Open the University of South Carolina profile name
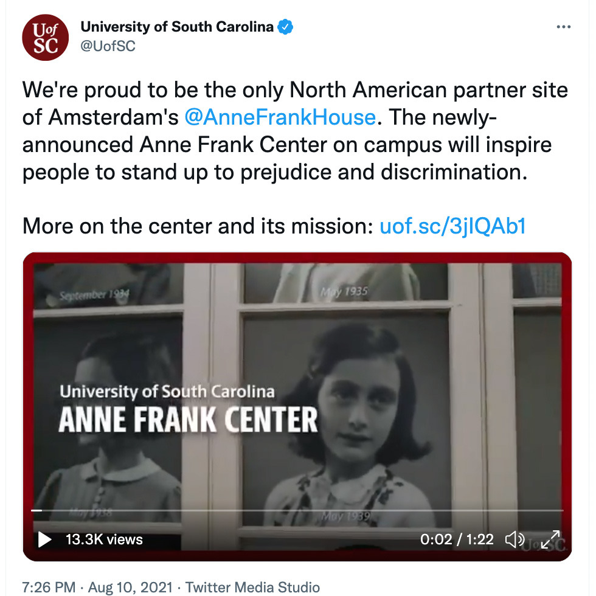Screen dimensions: 596x596 point(177,27)
